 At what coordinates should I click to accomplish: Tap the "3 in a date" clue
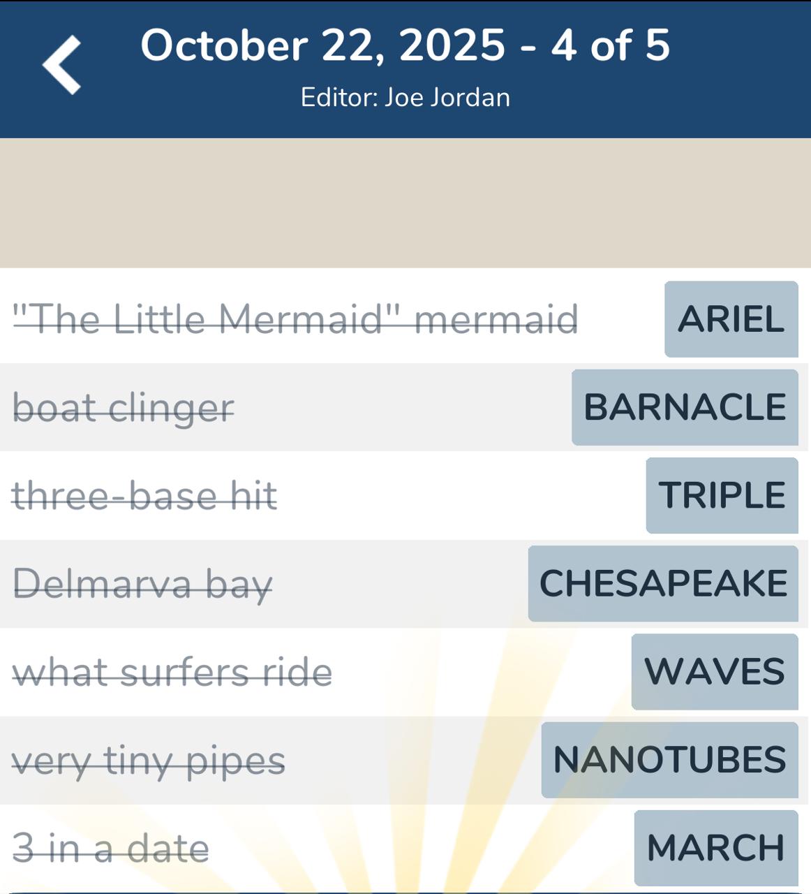click(x=111, y=848)
